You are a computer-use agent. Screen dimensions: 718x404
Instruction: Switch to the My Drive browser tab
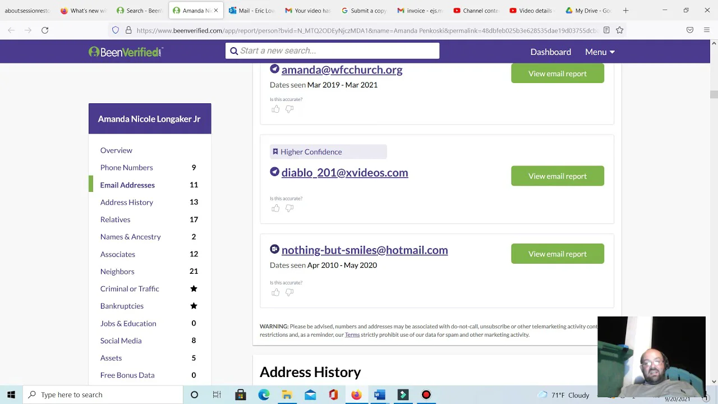click(588, 10)
